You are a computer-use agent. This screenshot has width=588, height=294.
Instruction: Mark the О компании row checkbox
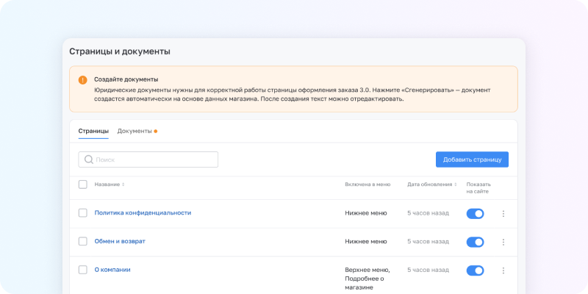(x=83, y=270)
